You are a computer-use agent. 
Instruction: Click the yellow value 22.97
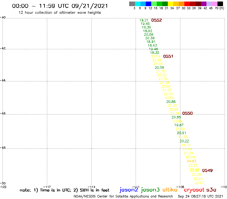tap(199, 183)
